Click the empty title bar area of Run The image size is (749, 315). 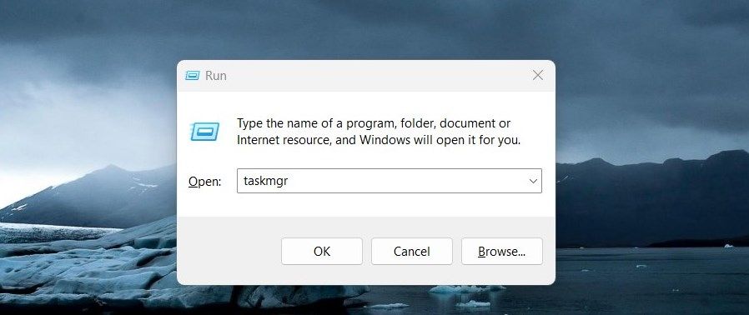point(377,75)
